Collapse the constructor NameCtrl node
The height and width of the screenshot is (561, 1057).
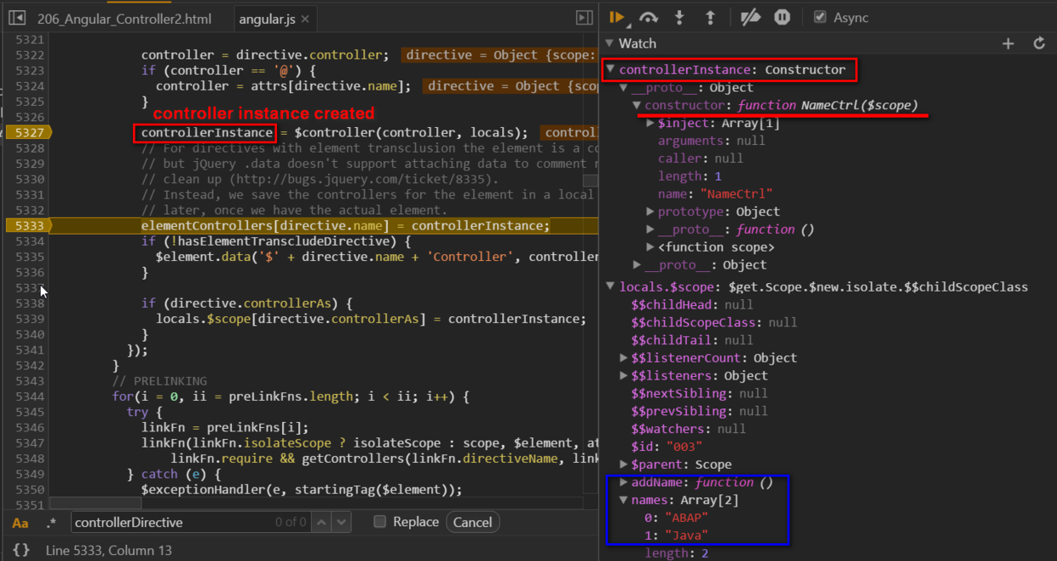coord(637,106)
